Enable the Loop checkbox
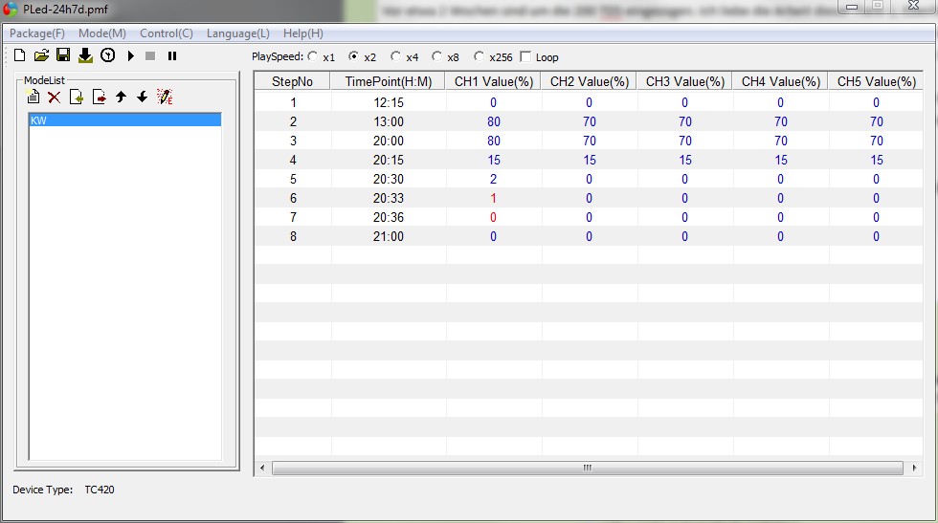Viewport: 938px width, 523px height. point(525,57)
